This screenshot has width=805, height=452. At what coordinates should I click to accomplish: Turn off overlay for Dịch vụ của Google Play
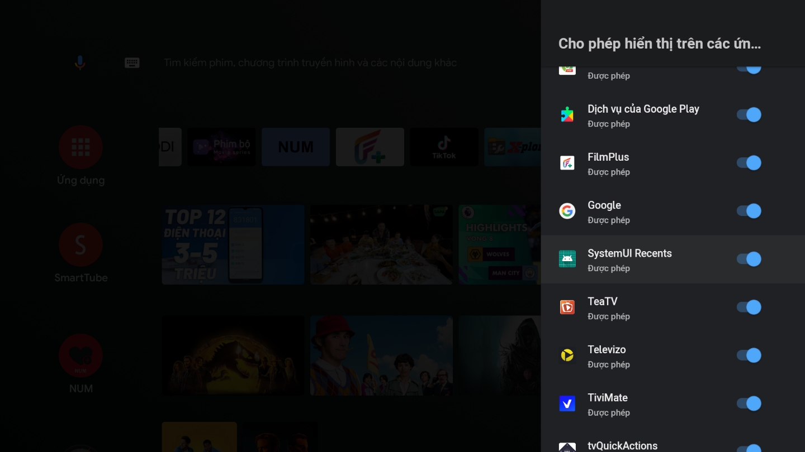tap(749, 114)
